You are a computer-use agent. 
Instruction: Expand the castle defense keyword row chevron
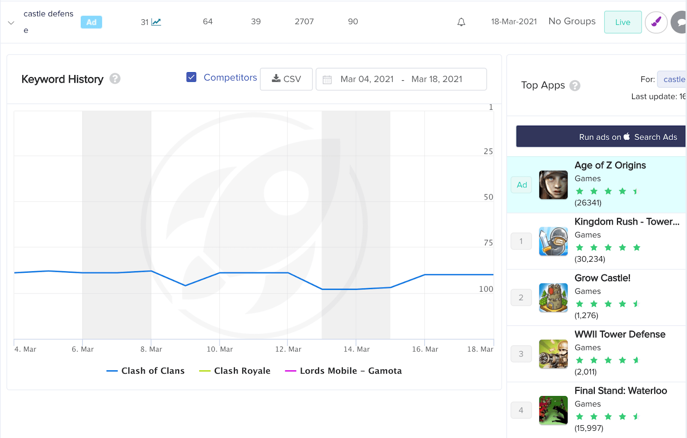11,23
